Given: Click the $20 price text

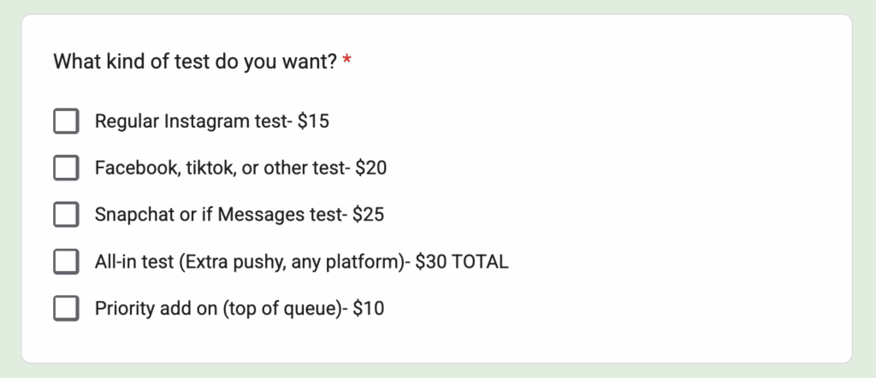Looking at the screenshot, I should point(370,168).
